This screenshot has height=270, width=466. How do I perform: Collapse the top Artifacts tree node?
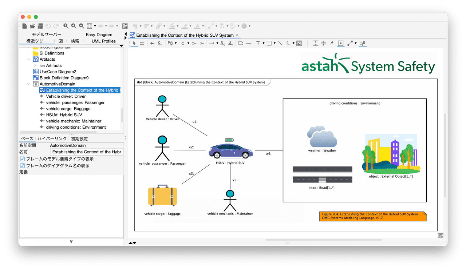(x=29, y=59)
